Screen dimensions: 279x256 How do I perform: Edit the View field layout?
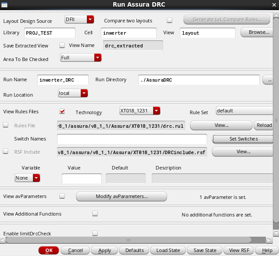coord(207,33)
